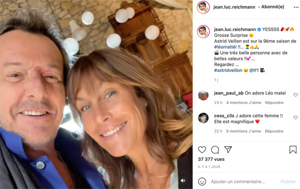The height and width of the screenshot is (189, 300).
Task: Save post with the bookmark icon
Action: tap(293, 149)
